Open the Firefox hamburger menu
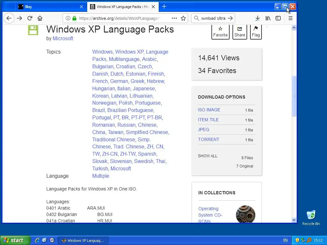This screenshot has width=327, height=245. click(291, 18)
